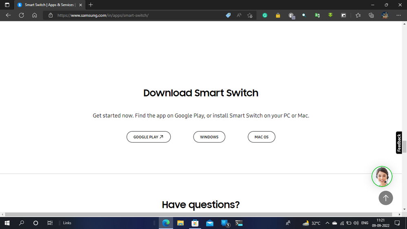Screen dimensions: 407x229
Task: Open the Favorites list
Action: pyautogui.click(x=358, y=15)
